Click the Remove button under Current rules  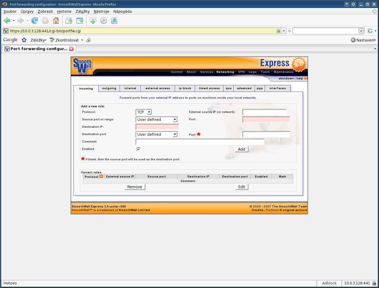pyautogui.click(x=135, y=187)
